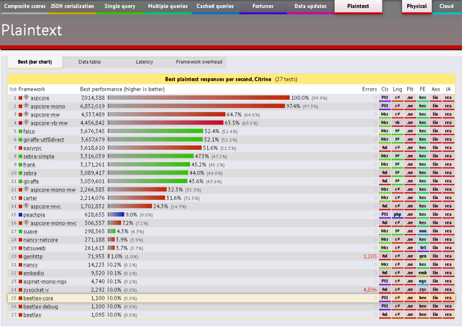462x327 pixels.
Task: Click the emb front-end tag for embedio
Action: point(423,273)
